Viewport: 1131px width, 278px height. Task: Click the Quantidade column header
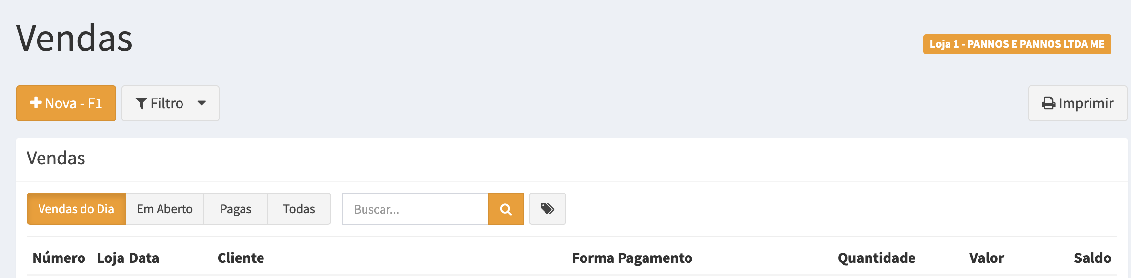[876, 258]
